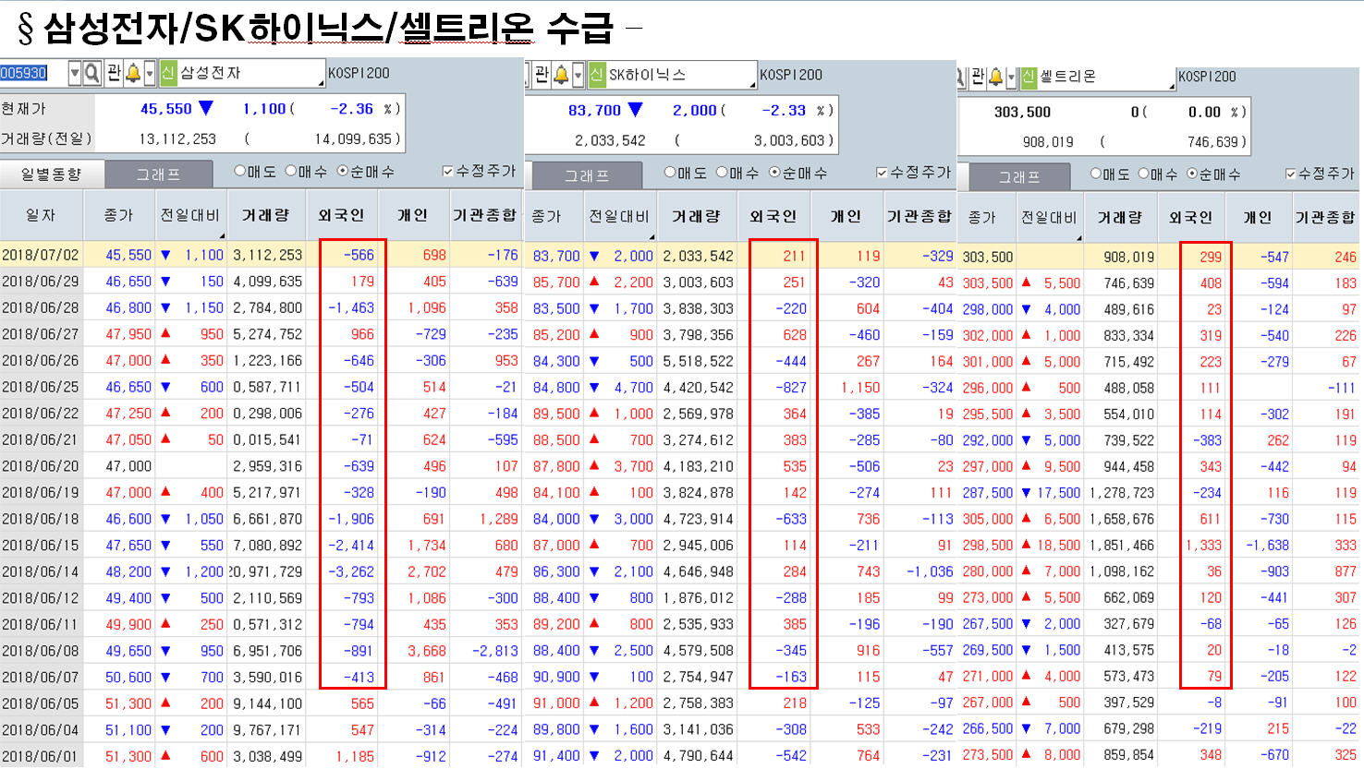
Task: Expand the dropdown arrow beside the SK하이닉스 bell icon
Action: (x=578, y=75)
